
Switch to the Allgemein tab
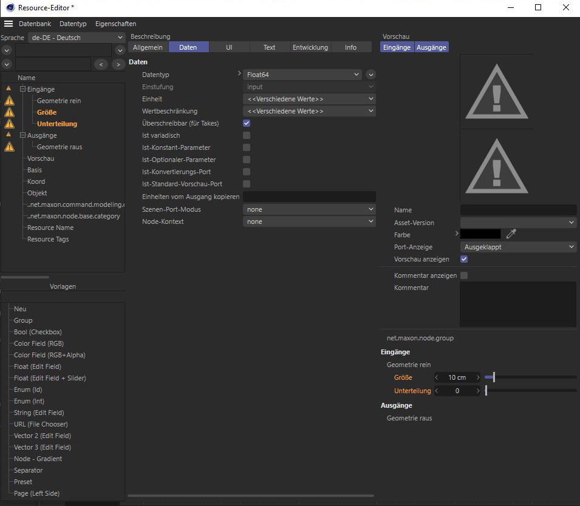[148, 47]
